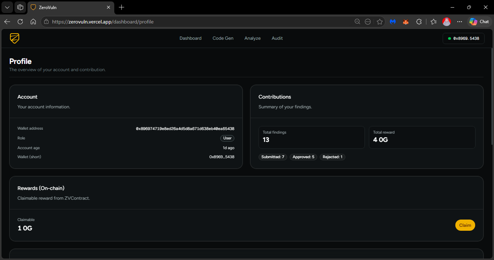Open the Extensions puzzle menu
Screen dimensions: 494x260
419,22
